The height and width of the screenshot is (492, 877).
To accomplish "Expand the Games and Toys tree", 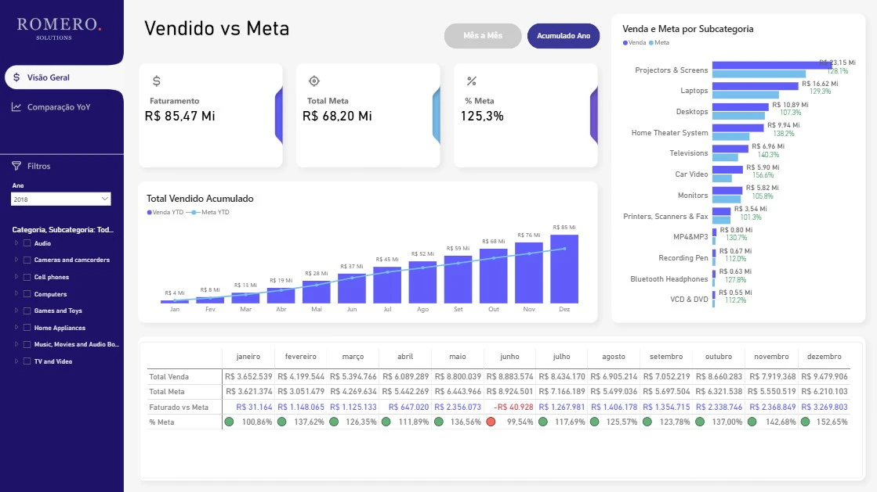I will [x=16, y=311].
